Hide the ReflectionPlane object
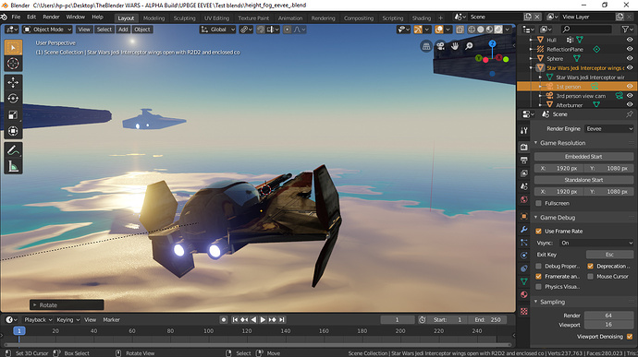 tap(630, 49)
